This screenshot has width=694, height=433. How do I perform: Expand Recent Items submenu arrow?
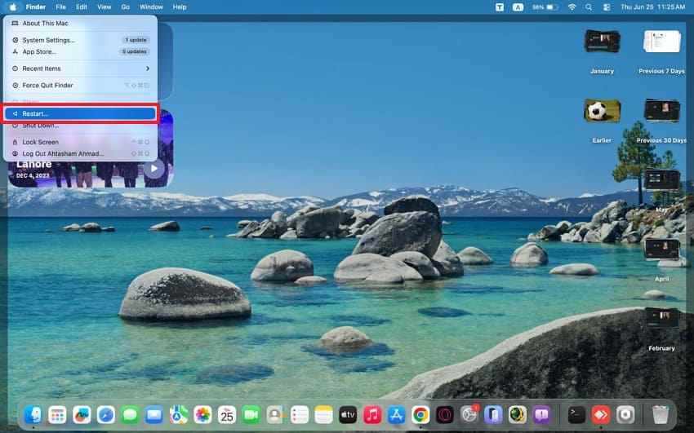(x=148, y=68)
